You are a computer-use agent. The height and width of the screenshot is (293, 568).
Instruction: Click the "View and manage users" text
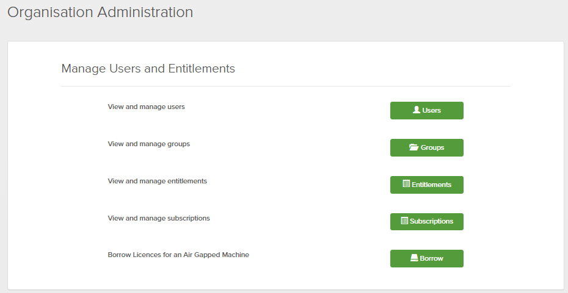click(146, 107)
